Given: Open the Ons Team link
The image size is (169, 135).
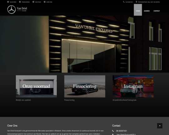Looking at the screenshot, I should [38, 2].
